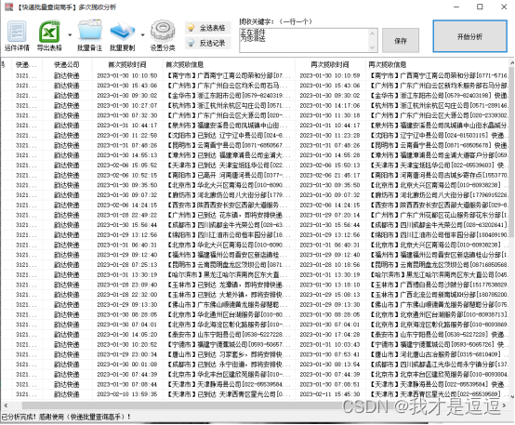
Task: Select first-pickup info cell starting 【金华市】
Action: 229,96
